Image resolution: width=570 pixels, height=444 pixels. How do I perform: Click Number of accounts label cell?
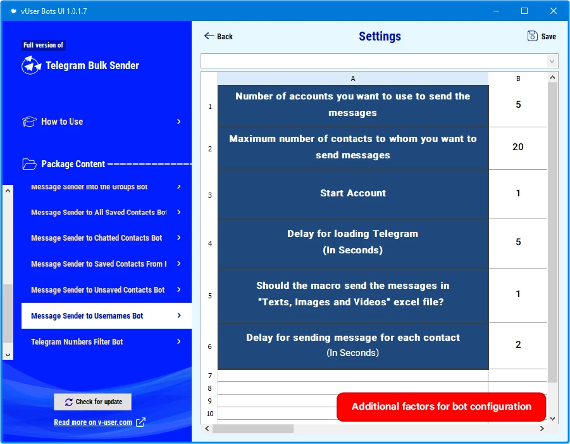coord(353,106)
